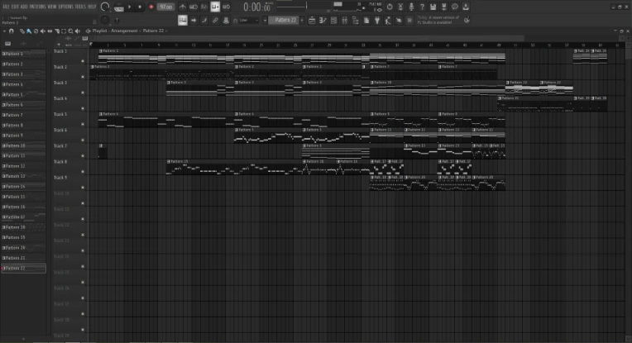Click the Slip edit tool in playlist toolbar

49,31
